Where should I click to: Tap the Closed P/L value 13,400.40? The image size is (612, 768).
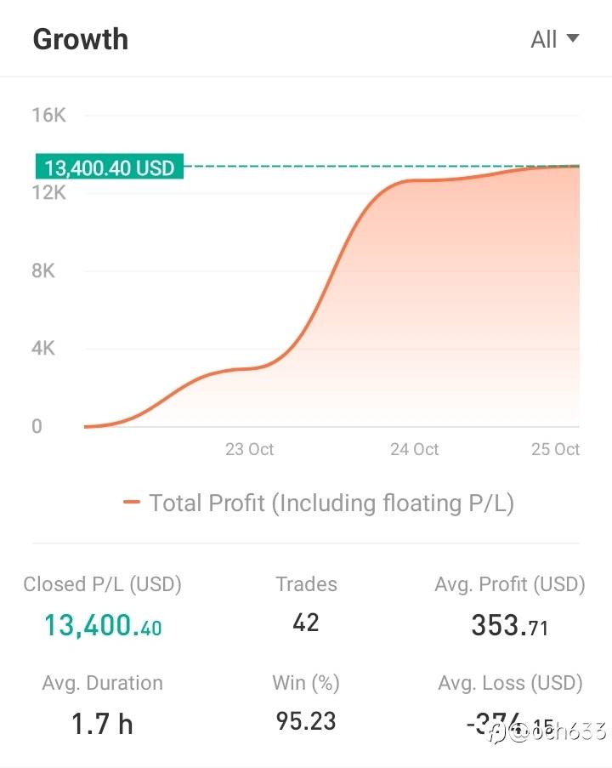point(103,626)
